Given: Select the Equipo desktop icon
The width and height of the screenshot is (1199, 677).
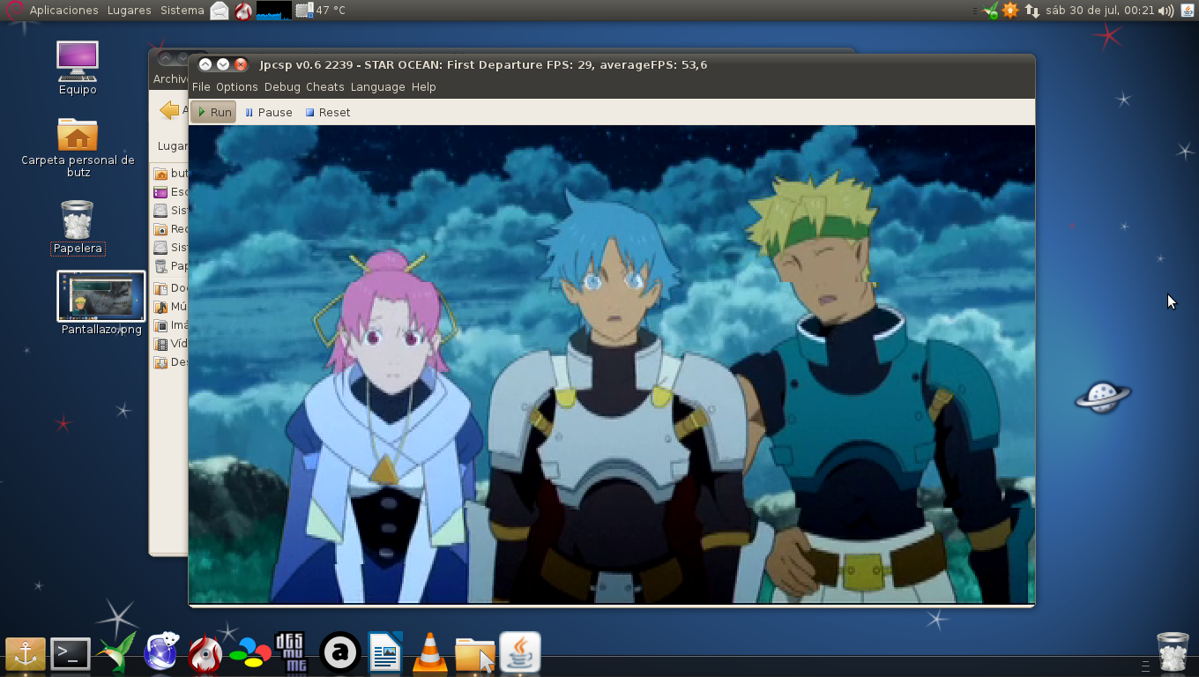Looking at the screenshot, I should coord(78,68).
